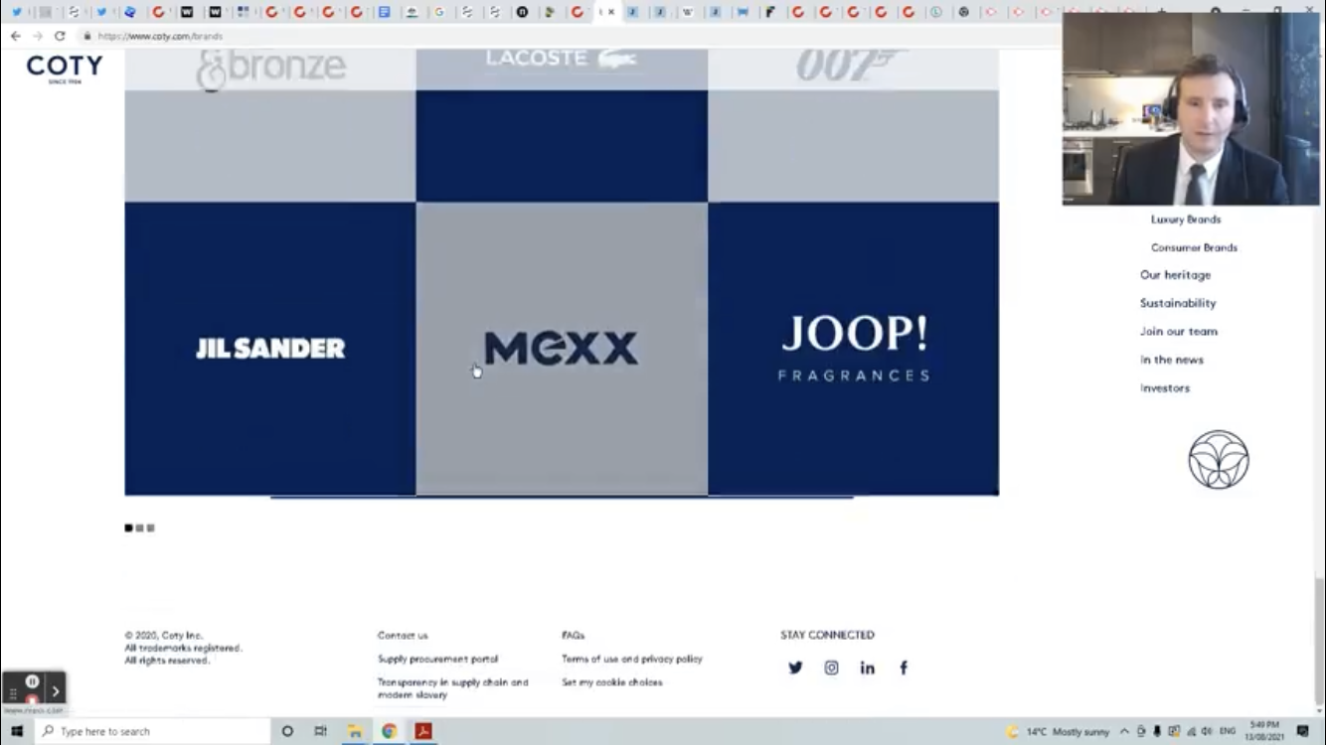Close the active Coty browser tab
This screenshot has height=745, width=1326.
coord(611,12)
